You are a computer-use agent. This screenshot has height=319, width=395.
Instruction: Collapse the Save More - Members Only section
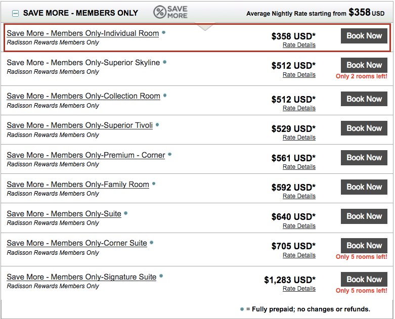[x=16, y=13]
